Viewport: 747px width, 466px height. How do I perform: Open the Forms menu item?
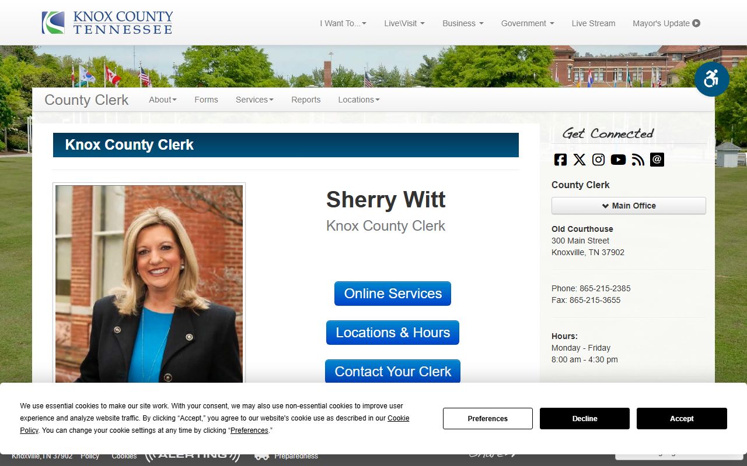tap(206, 100)
